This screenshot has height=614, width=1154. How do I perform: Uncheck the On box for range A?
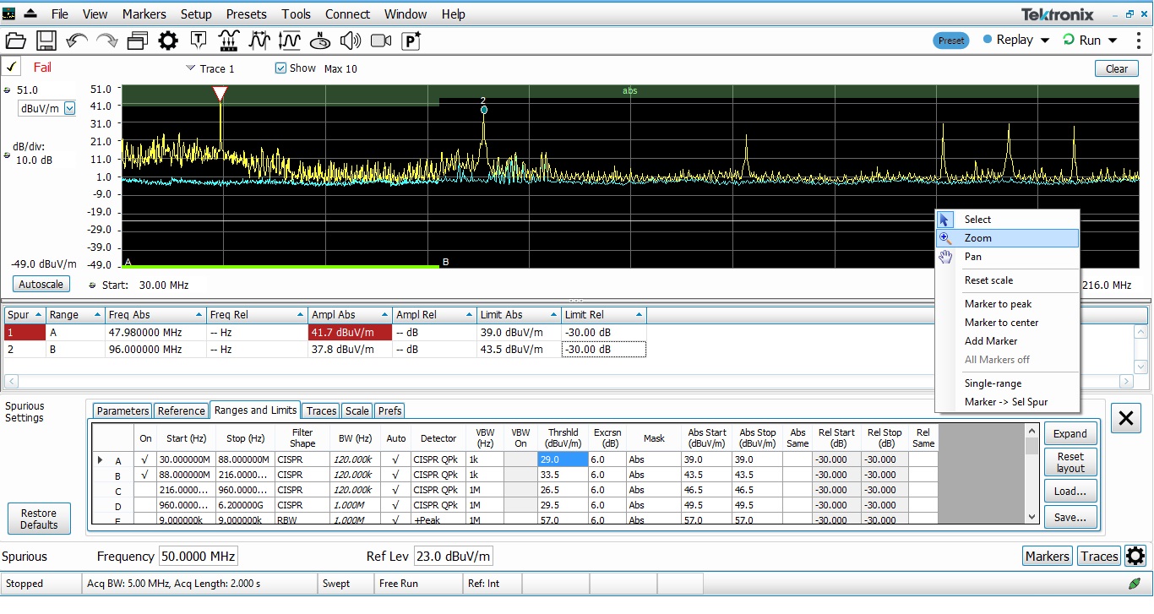(145, 459)
